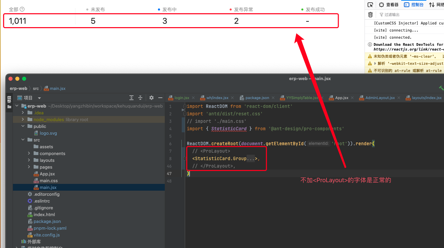
Task: Open the 项目 view selector dropdown
Action: (x=39, y=98)
